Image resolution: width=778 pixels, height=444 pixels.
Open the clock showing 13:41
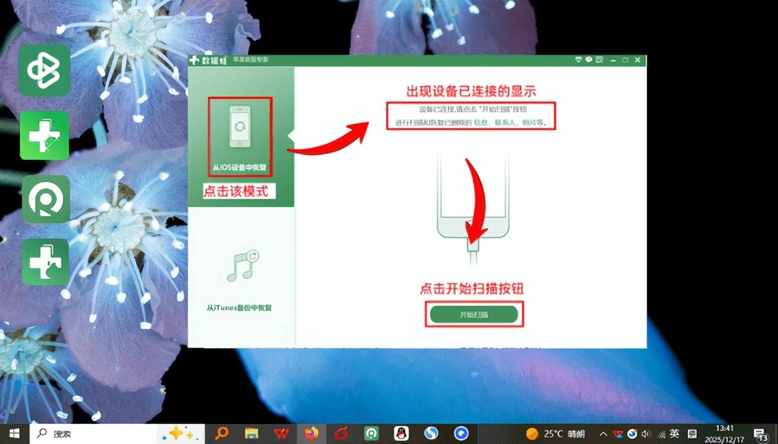point(725,433)
